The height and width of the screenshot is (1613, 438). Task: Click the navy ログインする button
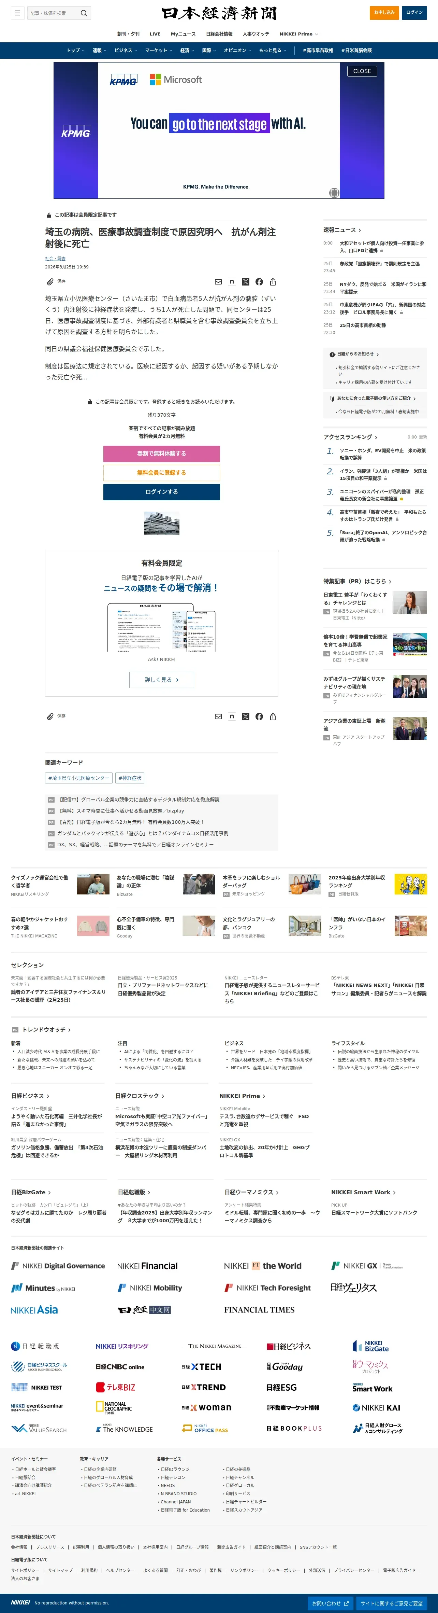coord(161,491)
